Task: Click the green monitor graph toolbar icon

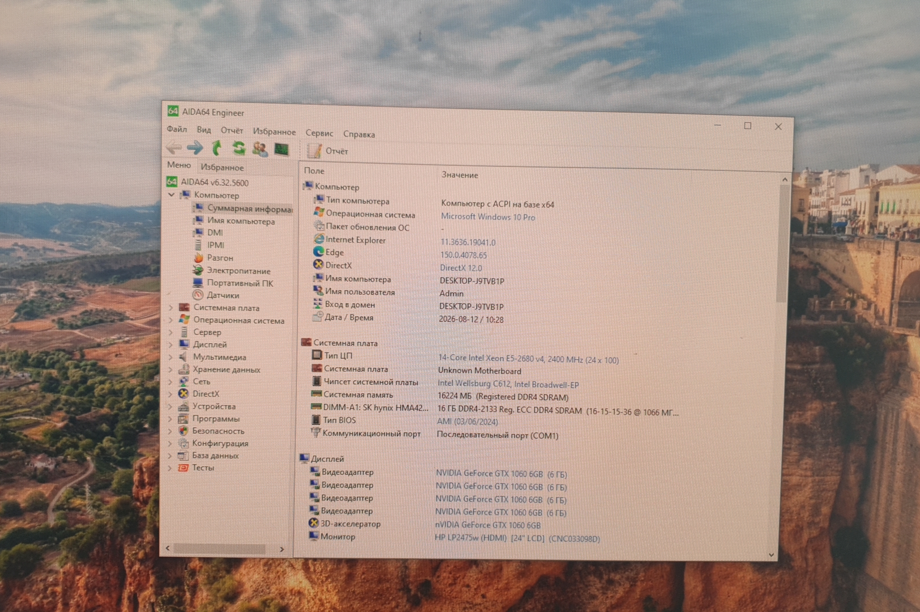Action: point(282,150)
